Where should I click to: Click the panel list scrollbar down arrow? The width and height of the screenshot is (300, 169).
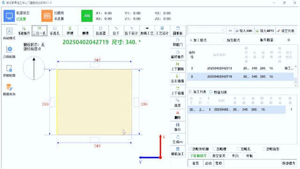[296, 85]
